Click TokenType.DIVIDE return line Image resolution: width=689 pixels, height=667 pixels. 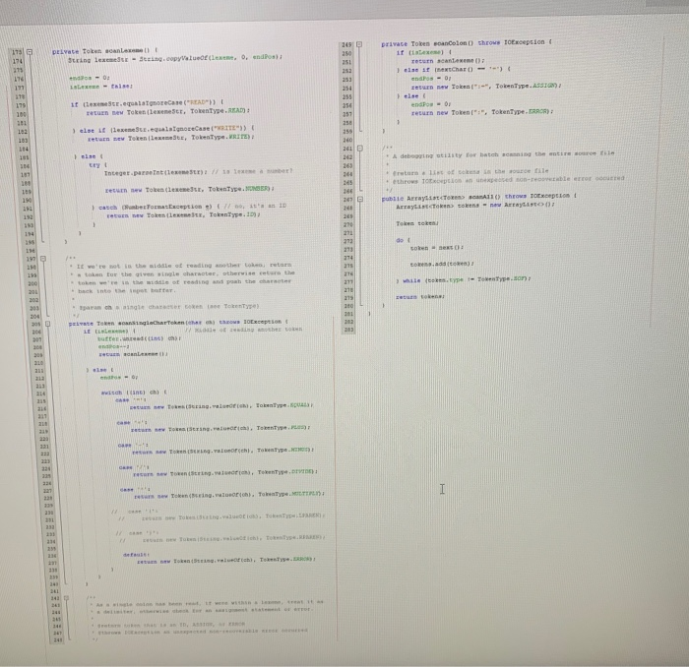[x=224, y=473]
